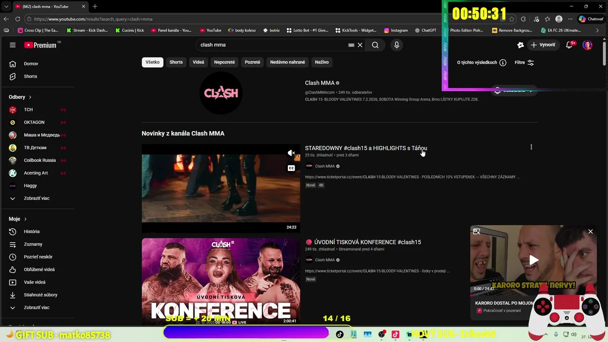Click the clash mma search field
The width and height of the screenshot is (608, 342).
[x=273, y=45]
